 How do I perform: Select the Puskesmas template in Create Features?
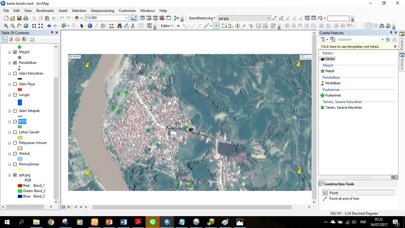point(333,95)
